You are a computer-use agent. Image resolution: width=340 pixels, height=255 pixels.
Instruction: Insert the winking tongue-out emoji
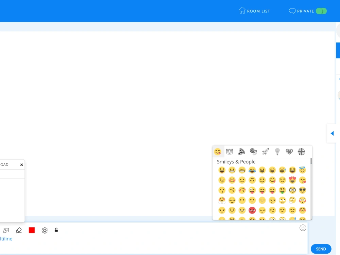252,190
